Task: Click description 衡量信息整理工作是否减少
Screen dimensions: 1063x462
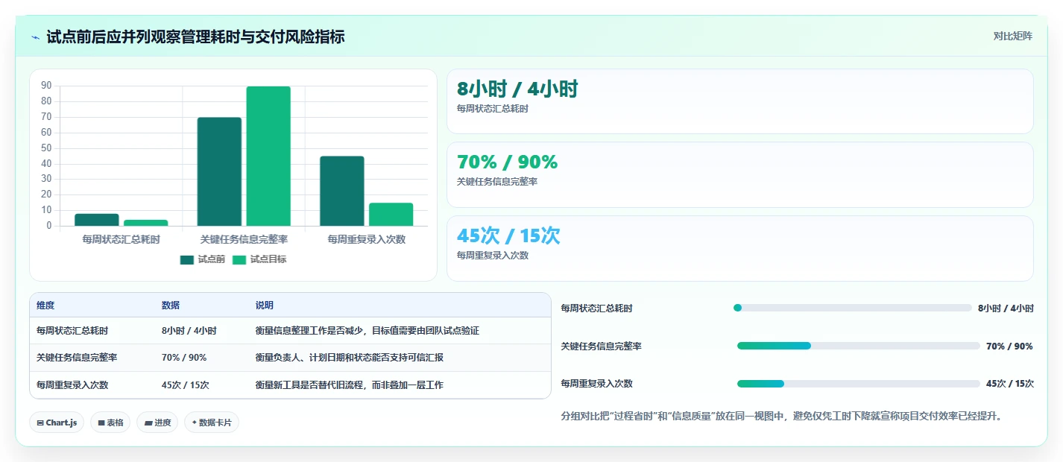Action: tap(368, 331)
